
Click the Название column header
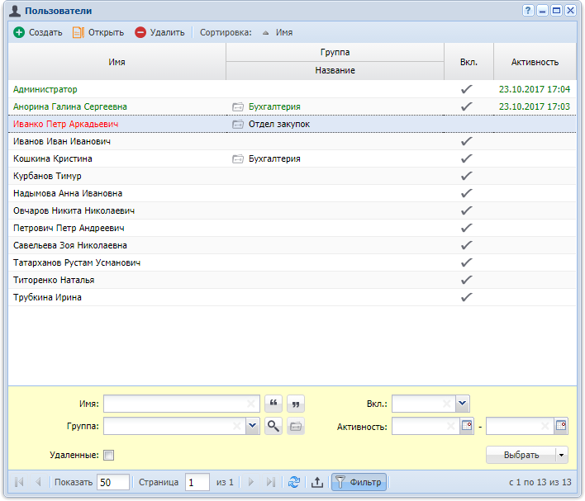[335, 70]
